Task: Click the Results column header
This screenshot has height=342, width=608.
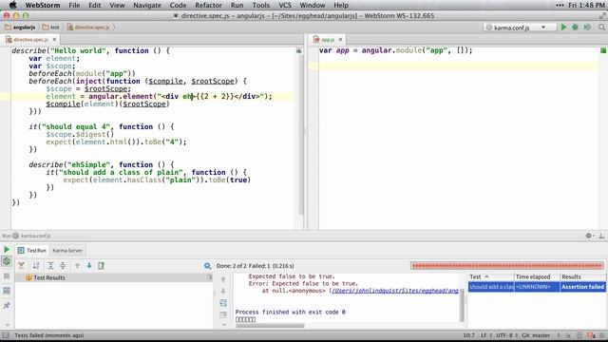Action: tap(582, 276)
